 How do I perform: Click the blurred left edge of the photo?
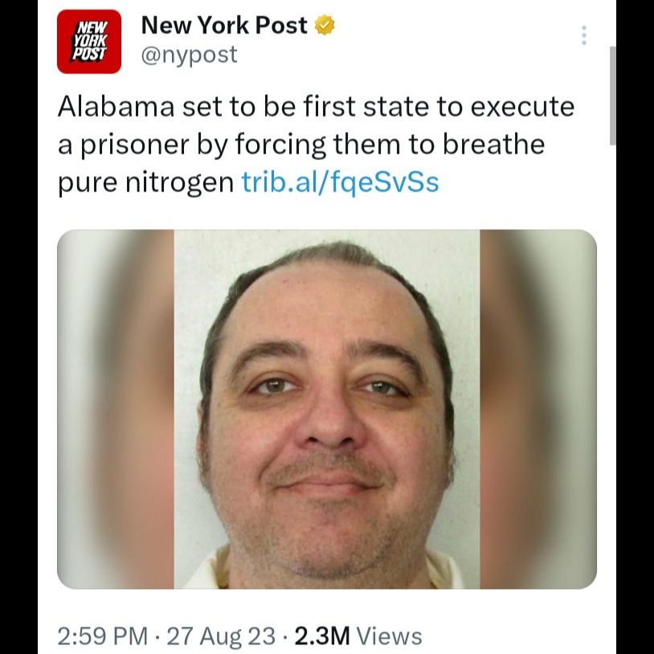click(116, 409)
